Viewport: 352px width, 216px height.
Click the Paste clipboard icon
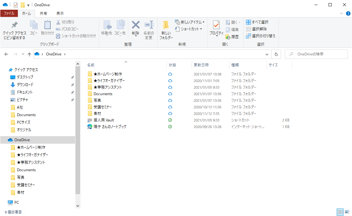pyautogui.click(x=47, y=25)
